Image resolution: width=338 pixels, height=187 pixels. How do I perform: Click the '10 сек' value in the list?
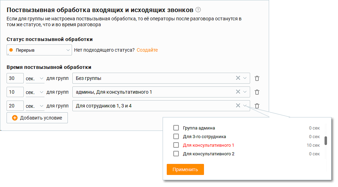click(x=313, y=145)
